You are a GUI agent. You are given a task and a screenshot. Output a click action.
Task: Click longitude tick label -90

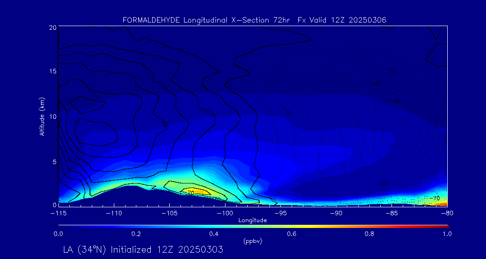tap(336, 213)
